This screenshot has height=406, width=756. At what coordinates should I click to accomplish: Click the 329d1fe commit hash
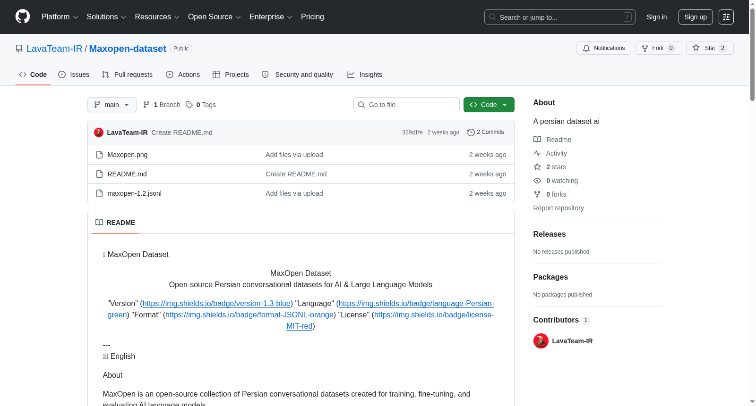(412, 133)
